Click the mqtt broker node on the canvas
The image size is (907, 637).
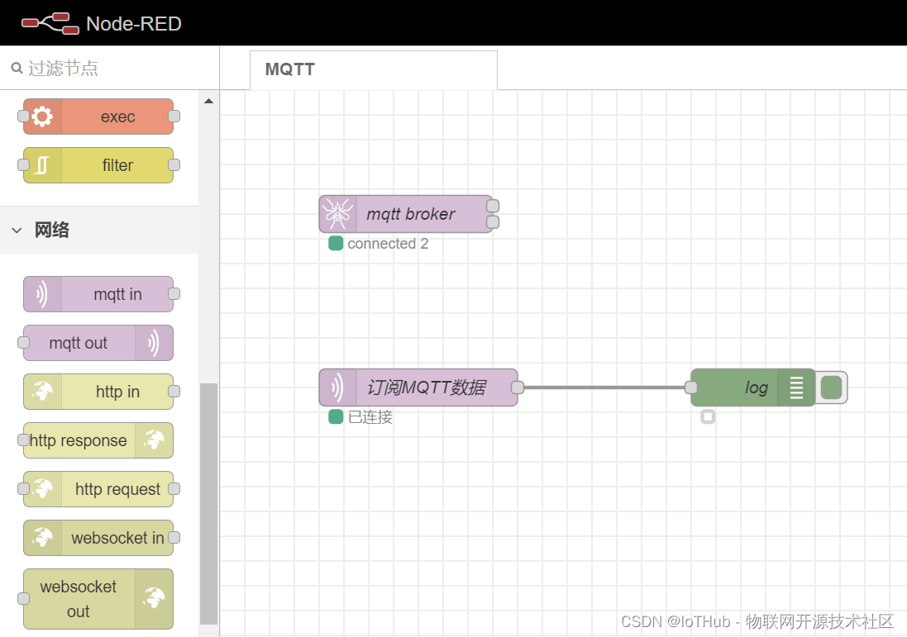pyautogui.click(x=409, y=214)
